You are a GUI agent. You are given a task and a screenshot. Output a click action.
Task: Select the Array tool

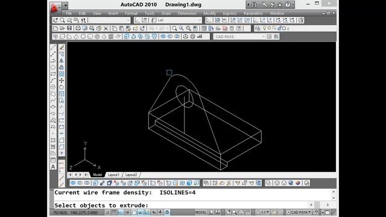pos(62,74)
